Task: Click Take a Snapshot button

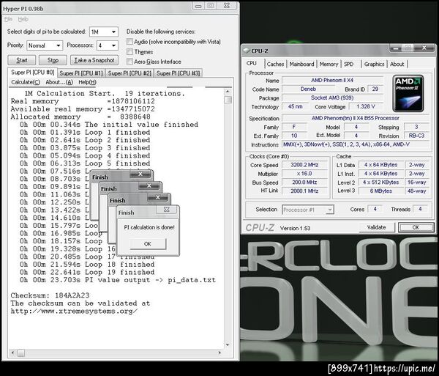Action: pos(94,60)
